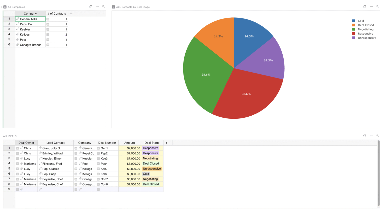This screenshot has height=211, width=385.
Task: Select the $5,000.00 amount cell
Action: 130,179
